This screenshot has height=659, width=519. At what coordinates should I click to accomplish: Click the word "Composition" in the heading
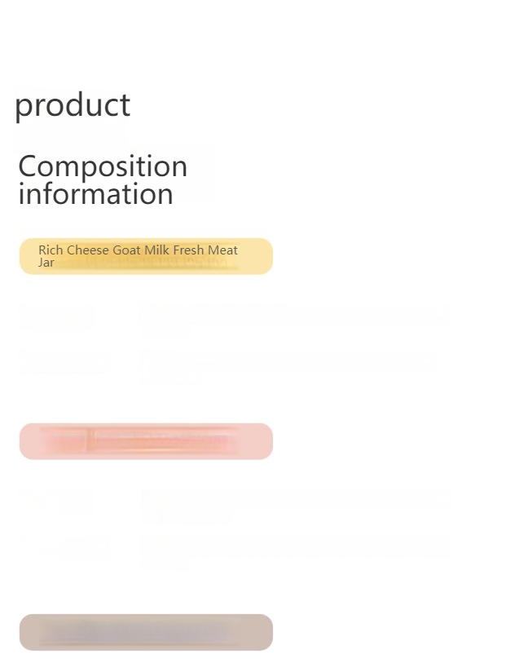[x=103, y=166]
